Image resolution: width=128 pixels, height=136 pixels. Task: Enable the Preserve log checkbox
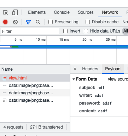tap(51, 22)
